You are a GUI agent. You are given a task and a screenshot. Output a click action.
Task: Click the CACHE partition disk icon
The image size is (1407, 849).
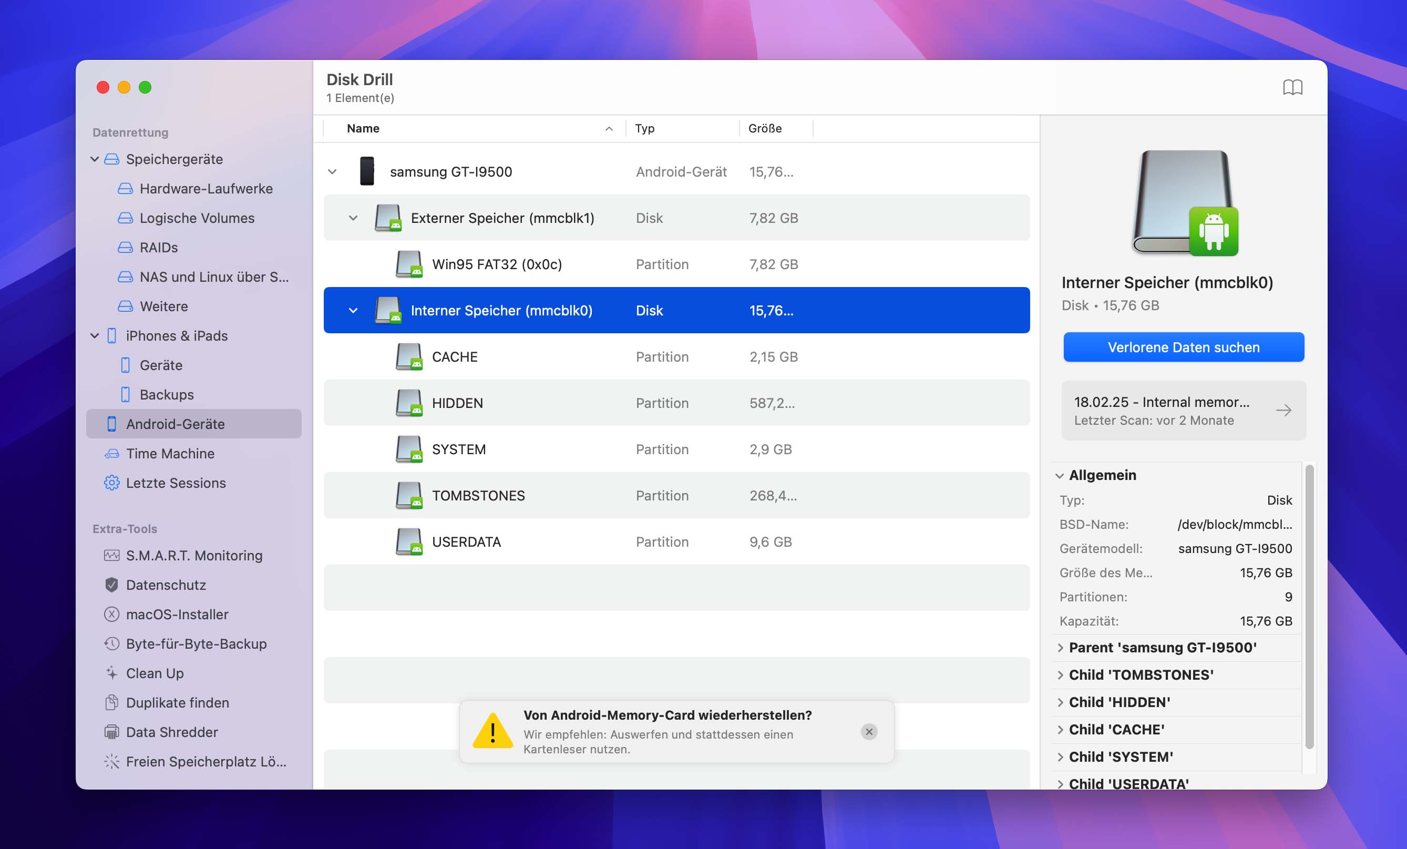[x=409, y=356]
